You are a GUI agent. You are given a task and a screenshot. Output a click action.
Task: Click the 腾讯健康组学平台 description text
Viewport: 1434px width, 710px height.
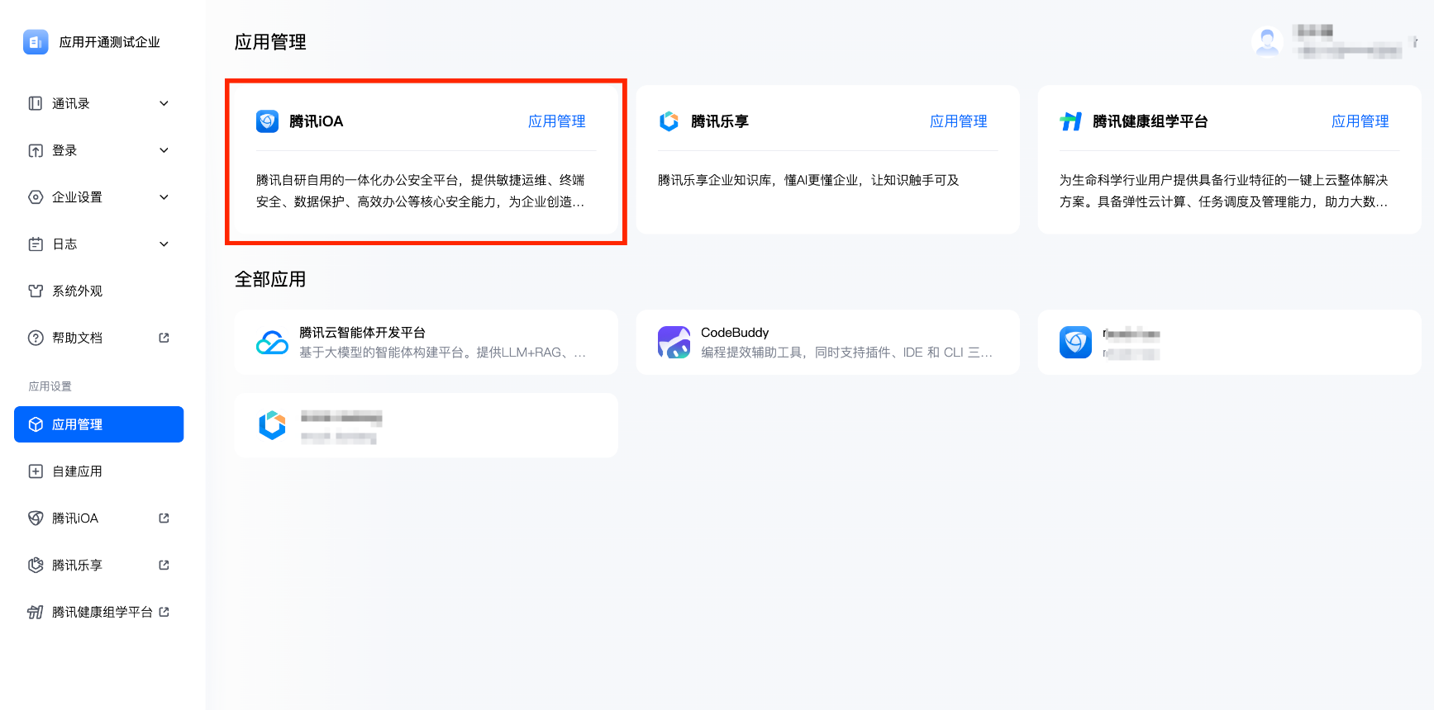[1224, 191]
